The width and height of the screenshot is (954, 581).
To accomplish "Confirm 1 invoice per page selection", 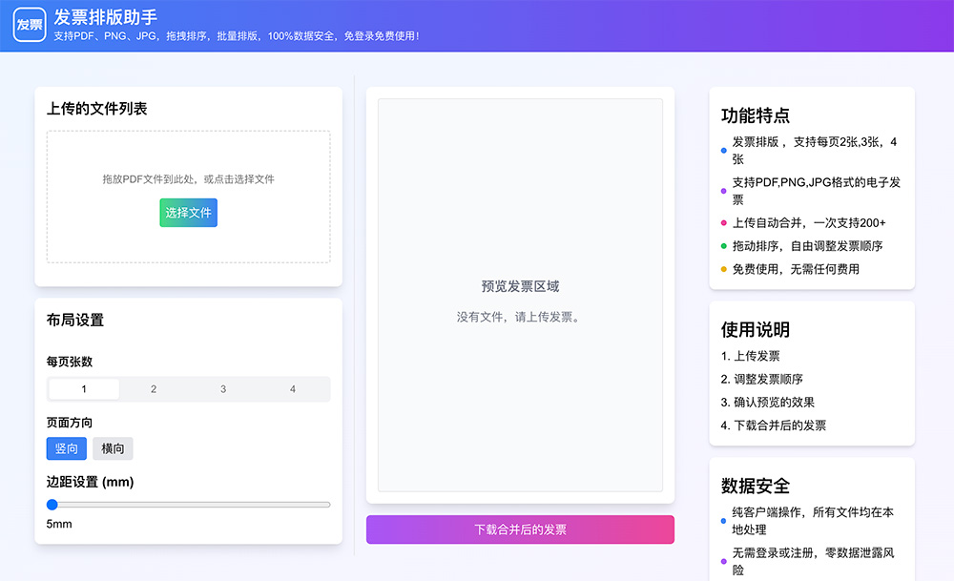I will [x=83, y=389].
